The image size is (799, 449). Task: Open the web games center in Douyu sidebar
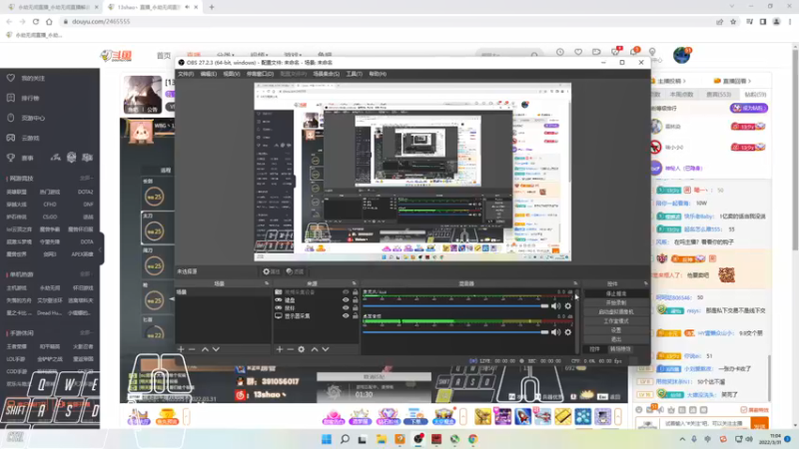(x=11, y=118)
